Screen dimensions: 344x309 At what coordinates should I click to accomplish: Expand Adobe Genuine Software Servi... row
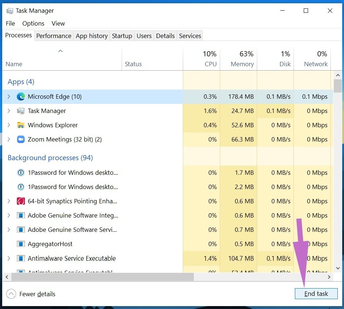(x=9, y=230)
